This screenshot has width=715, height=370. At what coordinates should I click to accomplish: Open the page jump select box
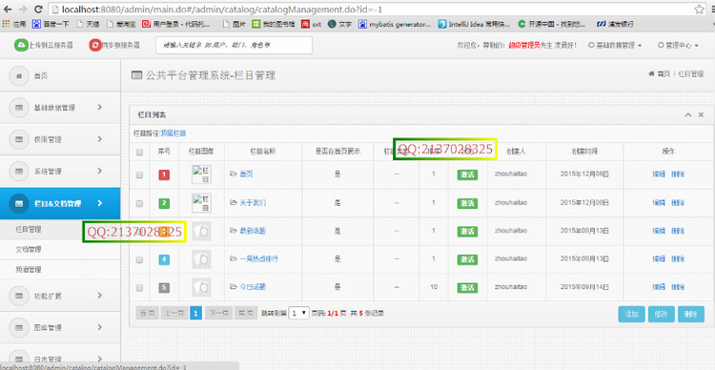(299, 313)
